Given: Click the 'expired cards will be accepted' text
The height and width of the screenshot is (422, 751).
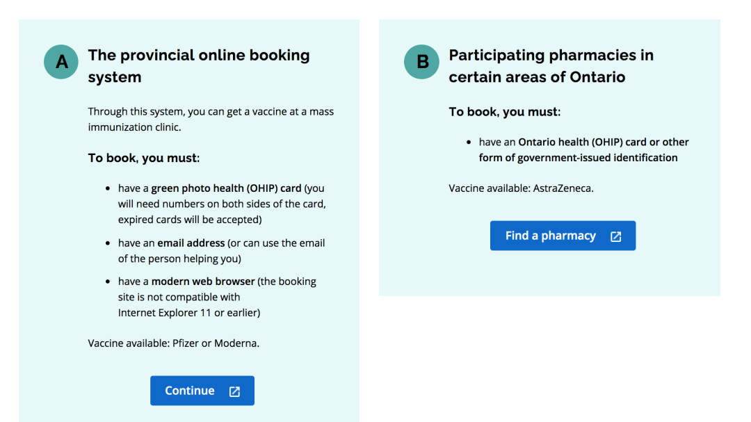Looking at the screenshot, I should 189,220.
